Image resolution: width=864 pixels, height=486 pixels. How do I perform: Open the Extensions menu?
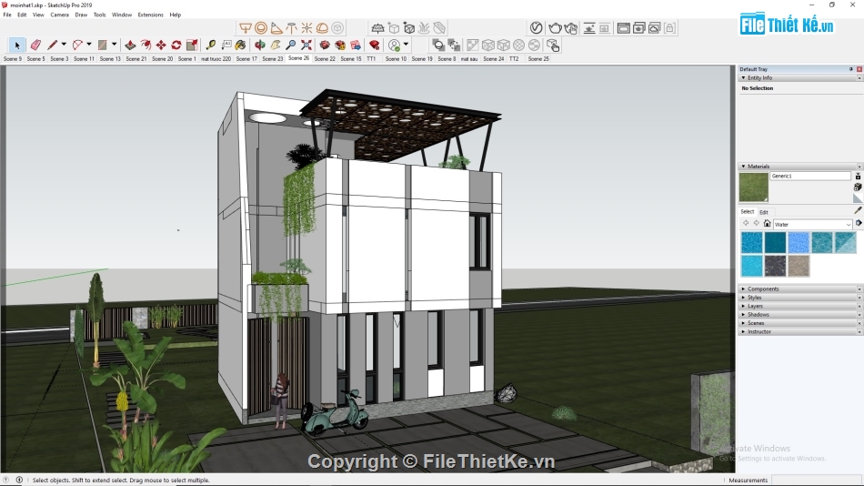[150, 15]
